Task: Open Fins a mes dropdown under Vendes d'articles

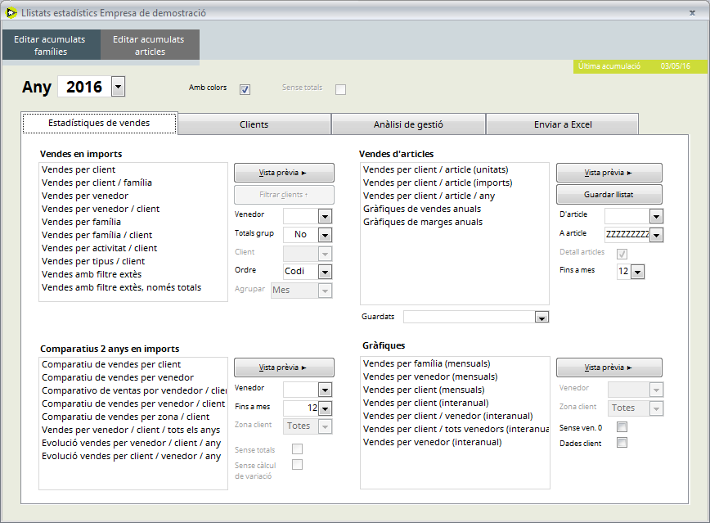Action: point(637,272)
